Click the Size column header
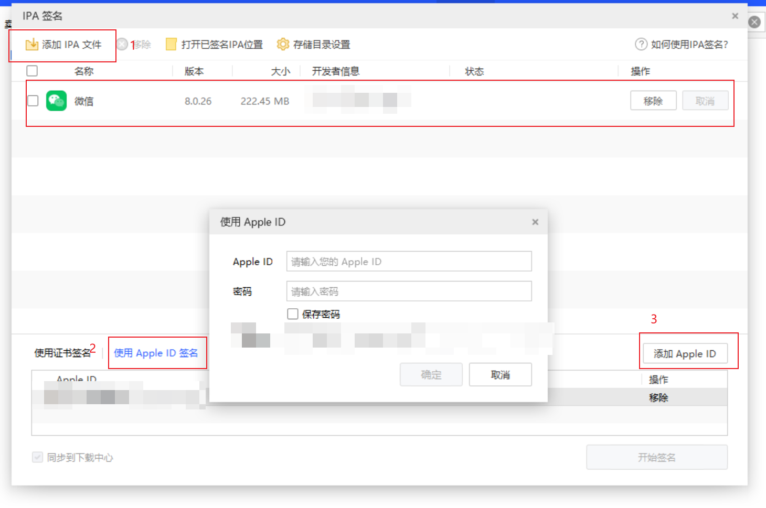Image resolution: width=766 pixels, height=508 pixels. coord(281,71)
